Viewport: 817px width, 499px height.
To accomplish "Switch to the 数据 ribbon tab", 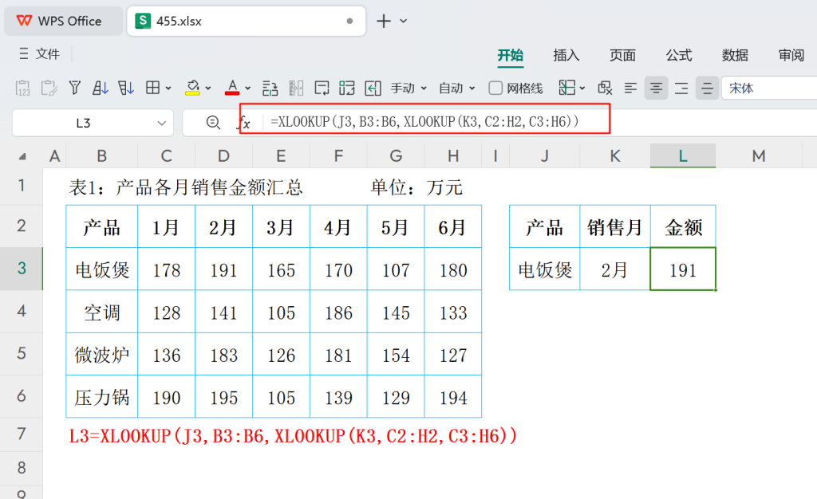I will coord(735,55).
